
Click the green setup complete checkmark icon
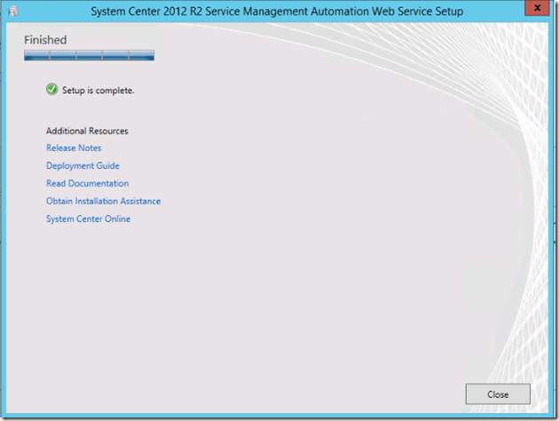pyautogui.click(x=52, y=90)
